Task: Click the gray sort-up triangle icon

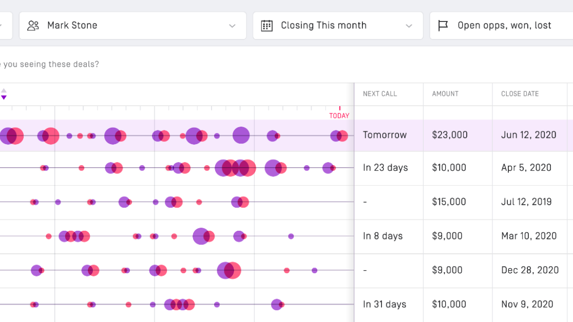Action: point(4,91)
